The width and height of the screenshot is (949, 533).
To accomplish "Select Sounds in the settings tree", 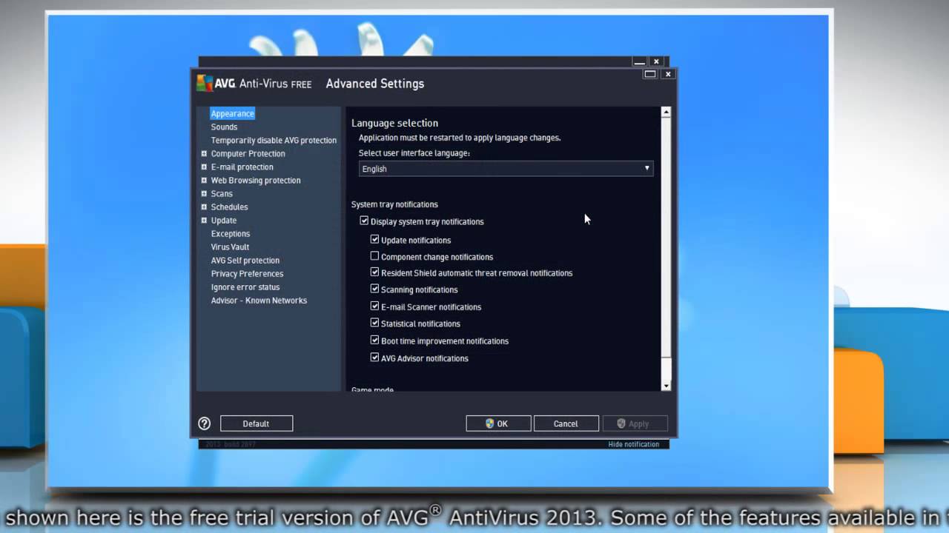I will pos(224,127).
